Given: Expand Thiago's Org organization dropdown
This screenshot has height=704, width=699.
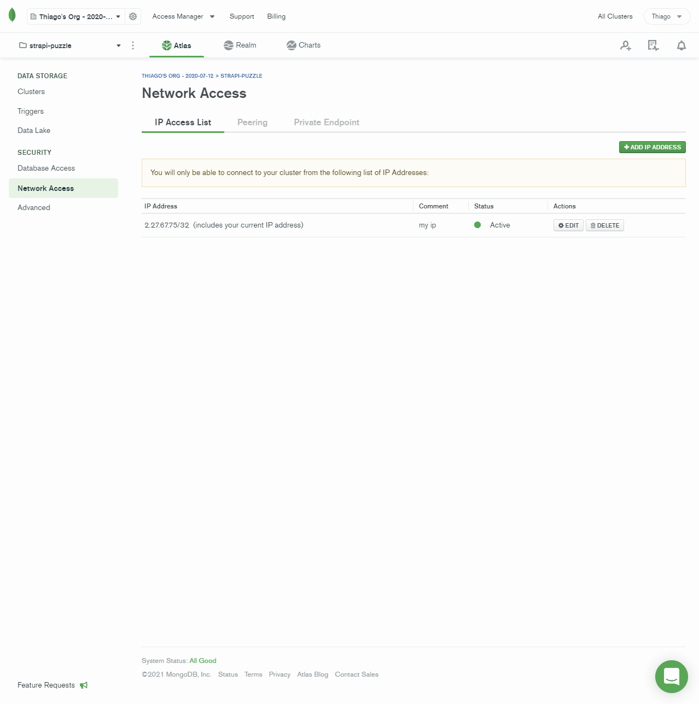Looking at the screenshot, I should (75, 16).
